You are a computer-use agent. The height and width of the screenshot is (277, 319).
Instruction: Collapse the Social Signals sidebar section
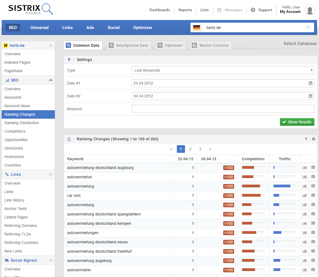tap(50, 261)
